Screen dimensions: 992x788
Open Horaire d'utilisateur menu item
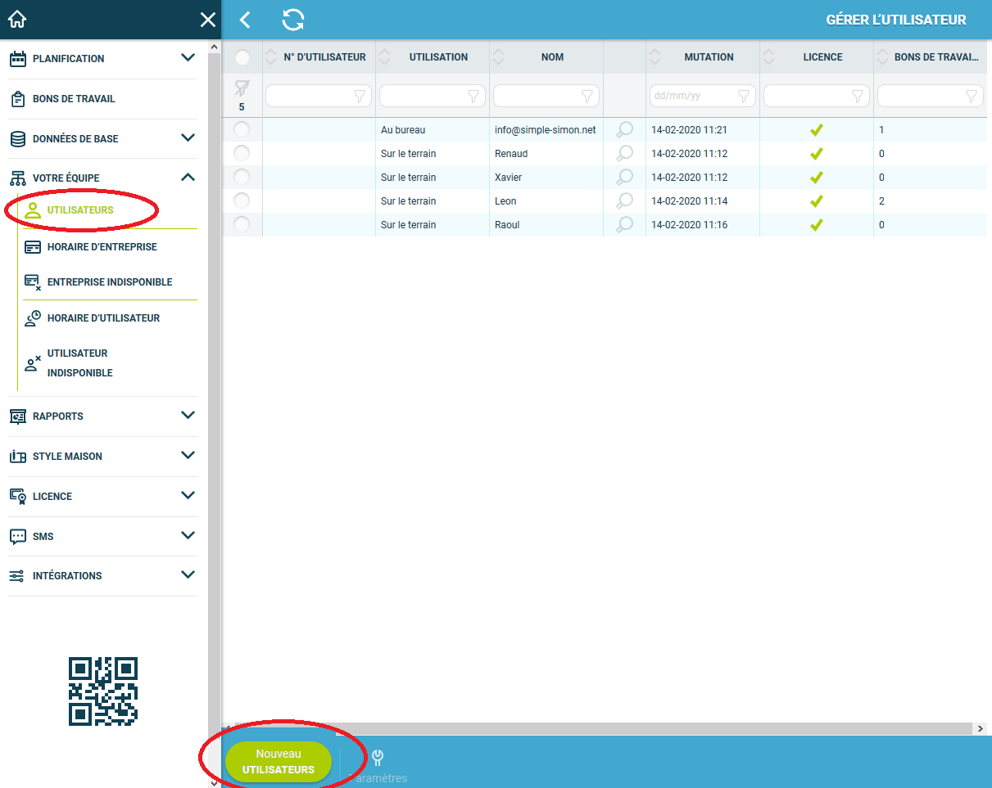point(103,318)
